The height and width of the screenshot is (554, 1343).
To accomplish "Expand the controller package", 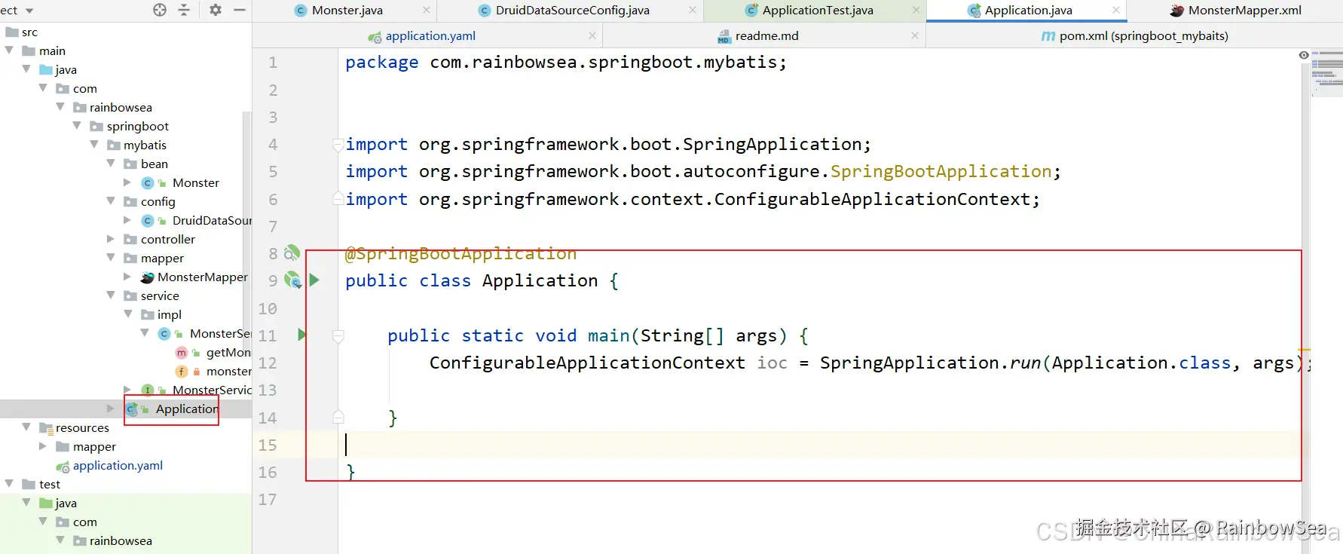I will click(111, 239).
